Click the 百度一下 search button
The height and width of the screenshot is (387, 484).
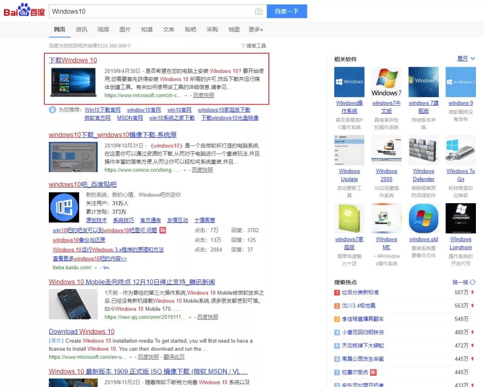click(287, 11)
